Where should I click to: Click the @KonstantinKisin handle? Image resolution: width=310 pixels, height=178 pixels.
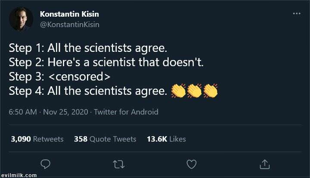tap(69, 24)
